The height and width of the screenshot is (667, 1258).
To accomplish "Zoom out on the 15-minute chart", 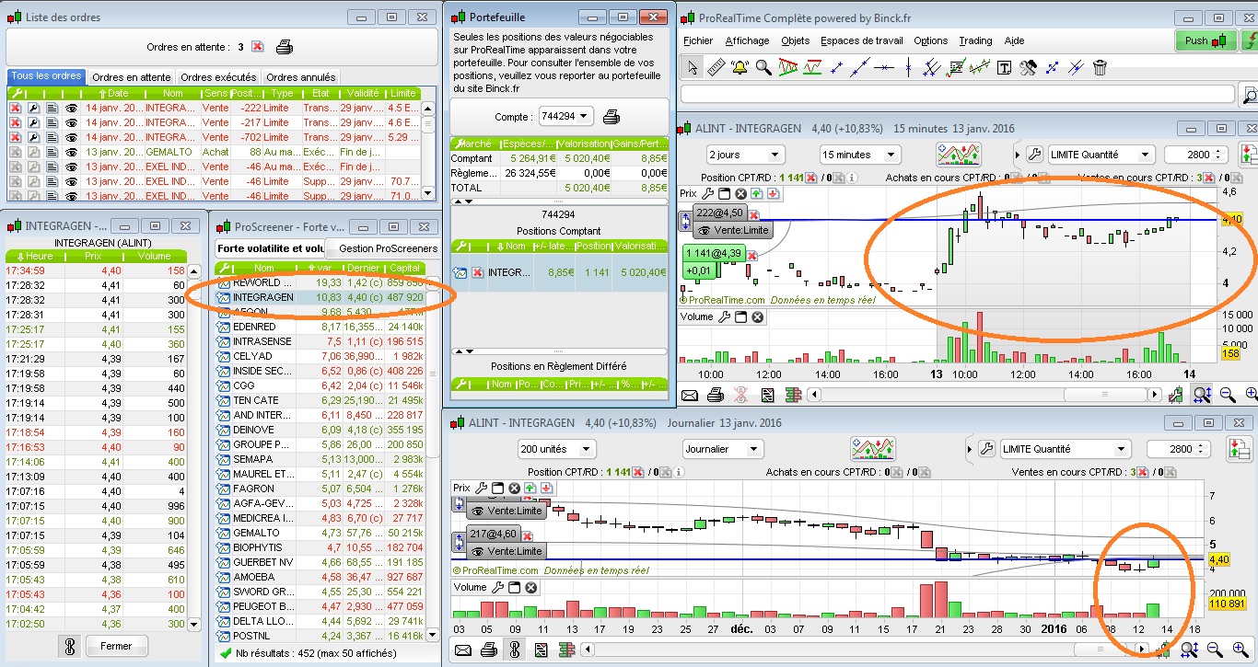I will pos(1228,395).
